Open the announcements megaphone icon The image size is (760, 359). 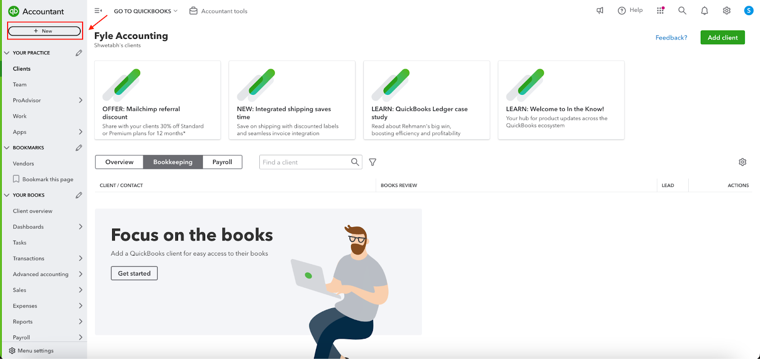click(600, 10)
